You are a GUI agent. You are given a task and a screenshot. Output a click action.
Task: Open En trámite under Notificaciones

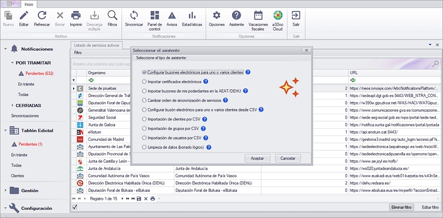(27, 84)
